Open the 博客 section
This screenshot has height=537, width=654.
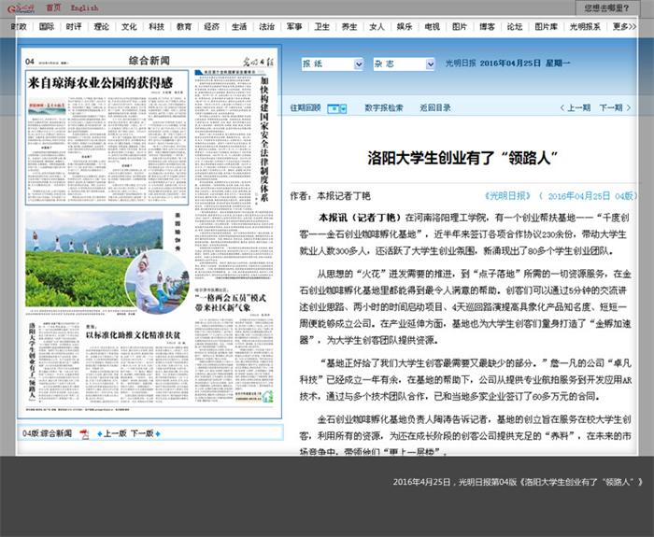[487, 27]
